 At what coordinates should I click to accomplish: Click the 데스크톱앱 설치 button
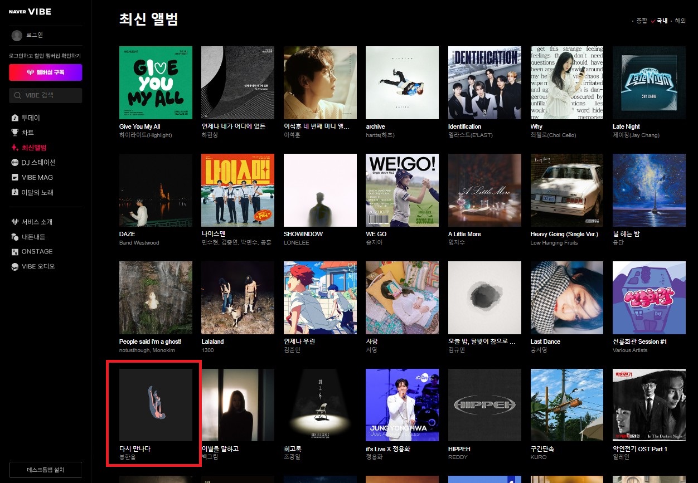coord(45,470)
